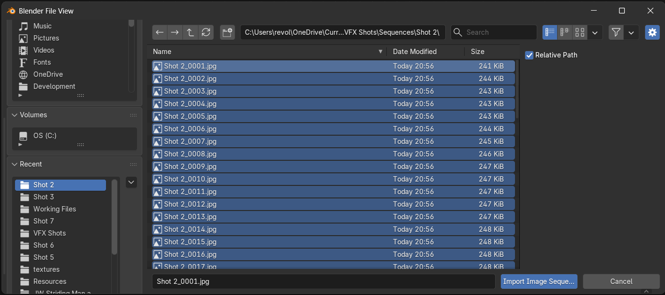Toggle the options gear panel

point(652,32)
